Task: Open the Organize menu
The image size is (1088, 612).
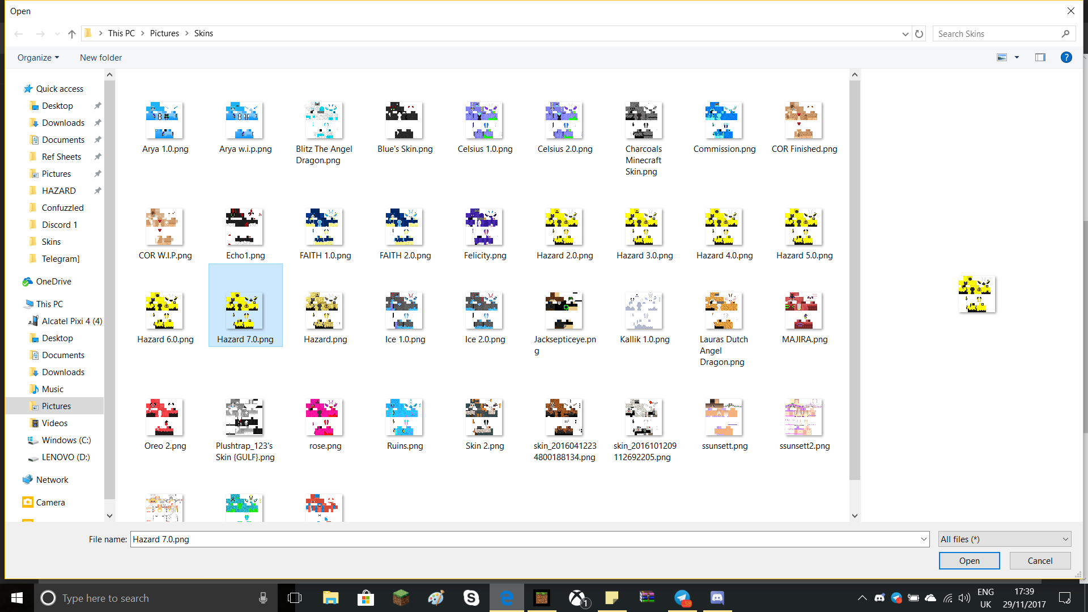Action: 38,57
